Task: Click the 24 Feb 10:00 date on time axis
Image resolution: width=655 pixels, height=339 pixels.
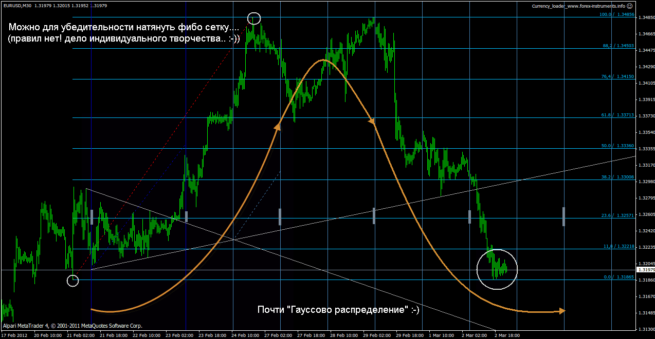Action: pos(245,335)
